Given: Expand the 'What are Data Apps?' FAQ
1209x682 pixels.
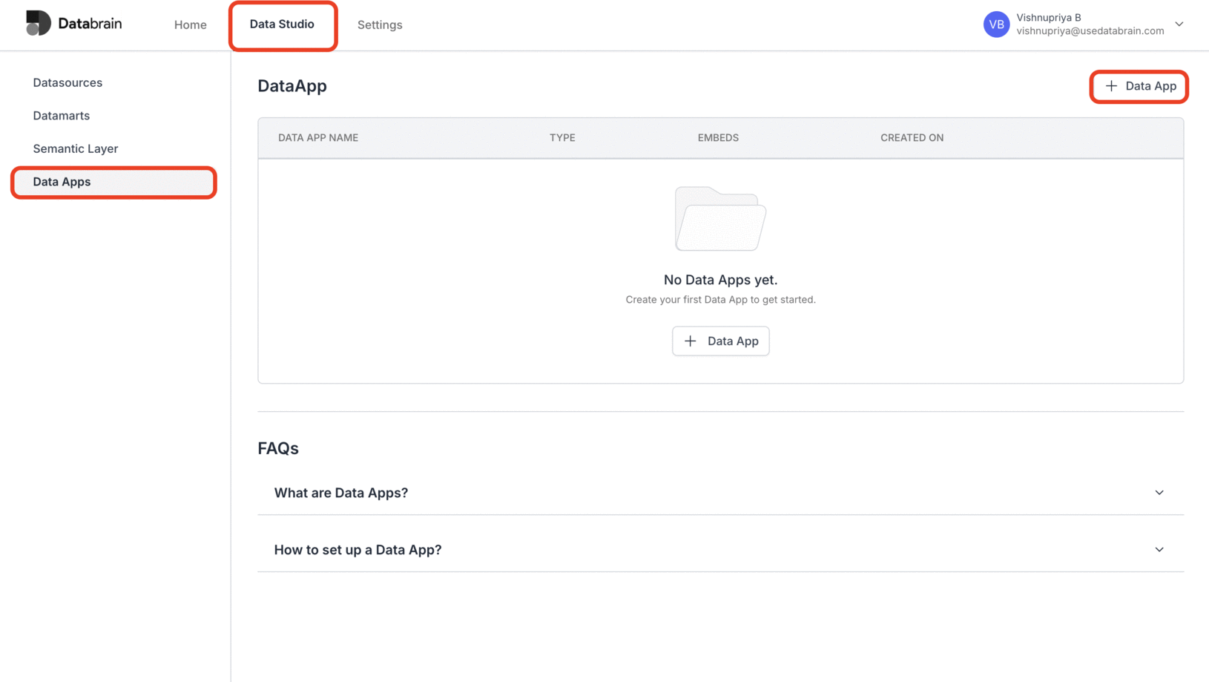Looking at the screenshot, I should (x=720, y=493).
